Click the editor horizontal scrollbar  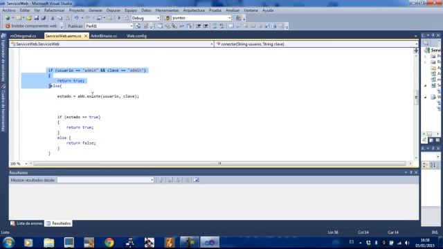point(219,163)
